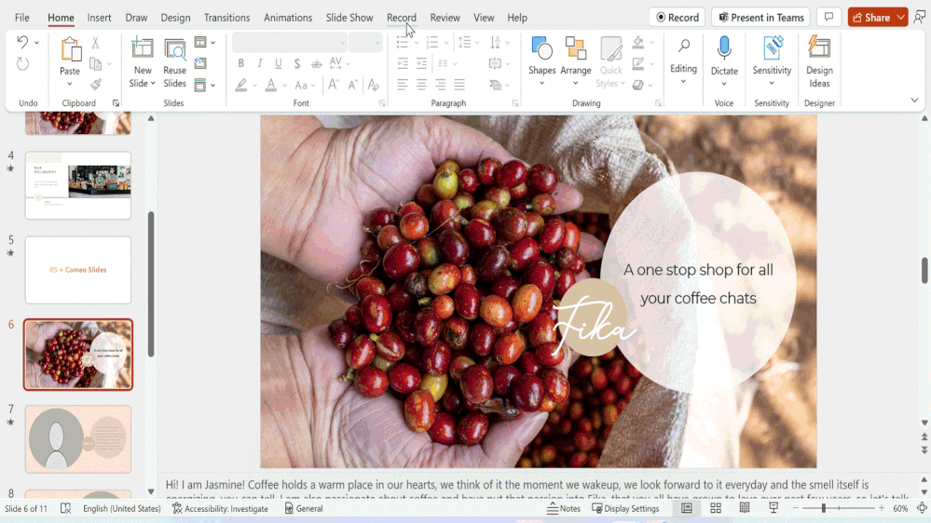Viewport: 931px width, 523px height.
Task: Start Slide Show from the status bar
Action: pyautogui.click(x=774, y=509)
